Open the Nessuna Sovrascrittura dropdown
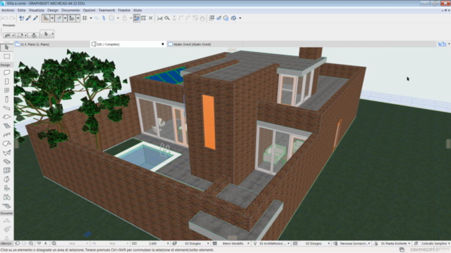The image size is (451, 253). click(369, 244)
